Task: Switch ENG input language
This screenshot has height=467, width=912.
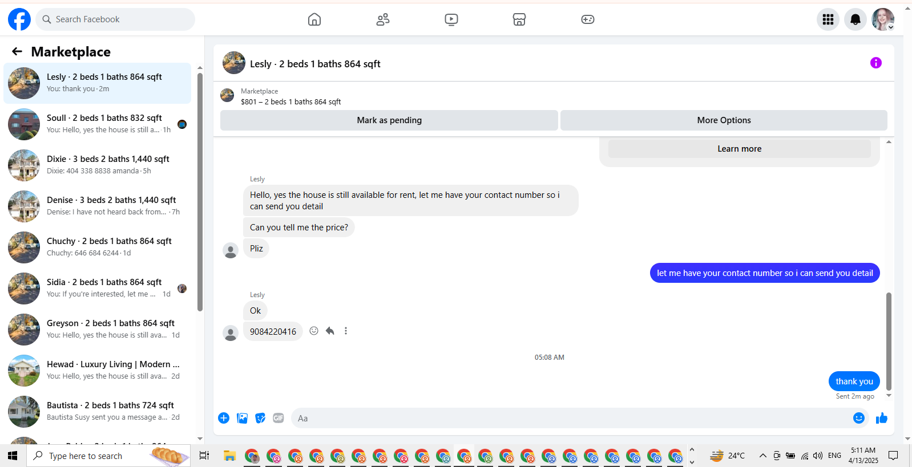Action: pyautogui.click(x=834, y=456)
